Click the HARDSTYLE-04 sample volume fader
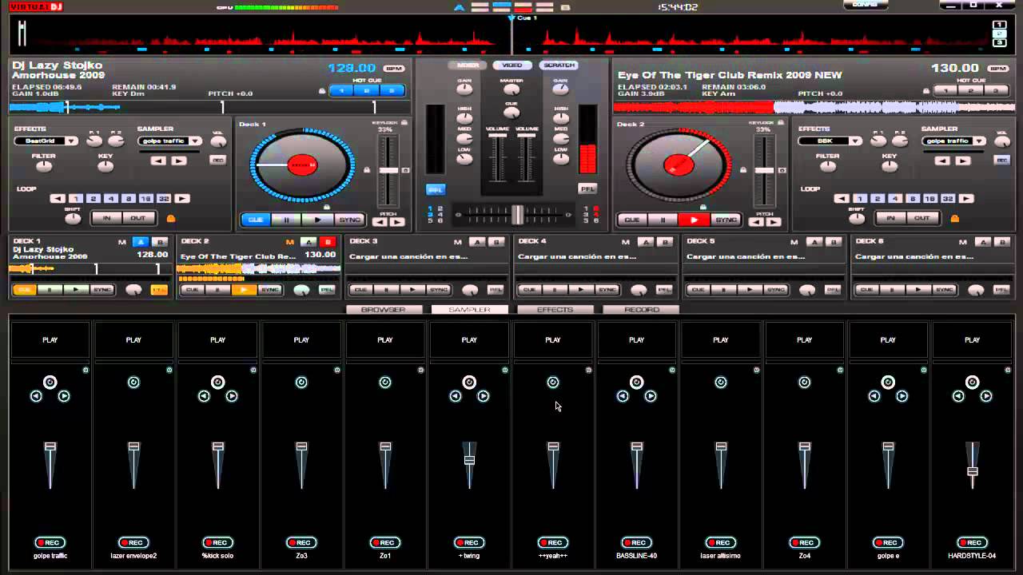This screenshot has width=1023, height=575. (x=972, y=472)
